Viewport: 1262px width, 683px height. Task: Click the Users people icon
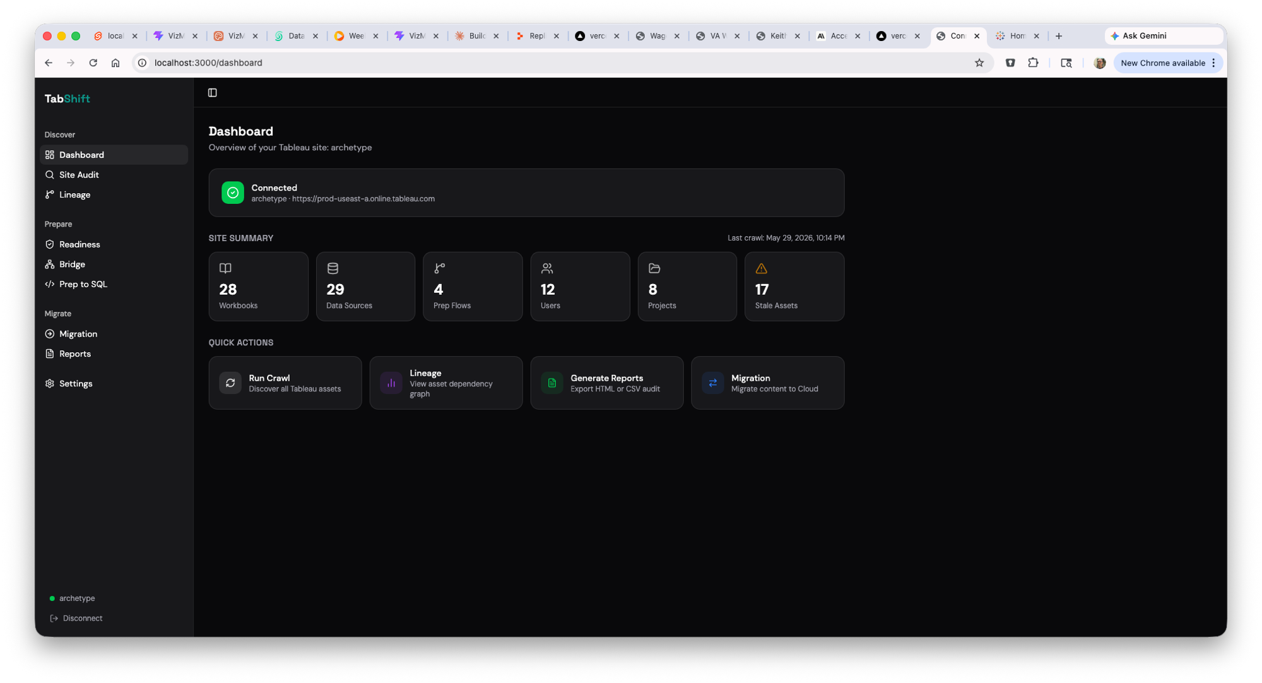(547, 268)
